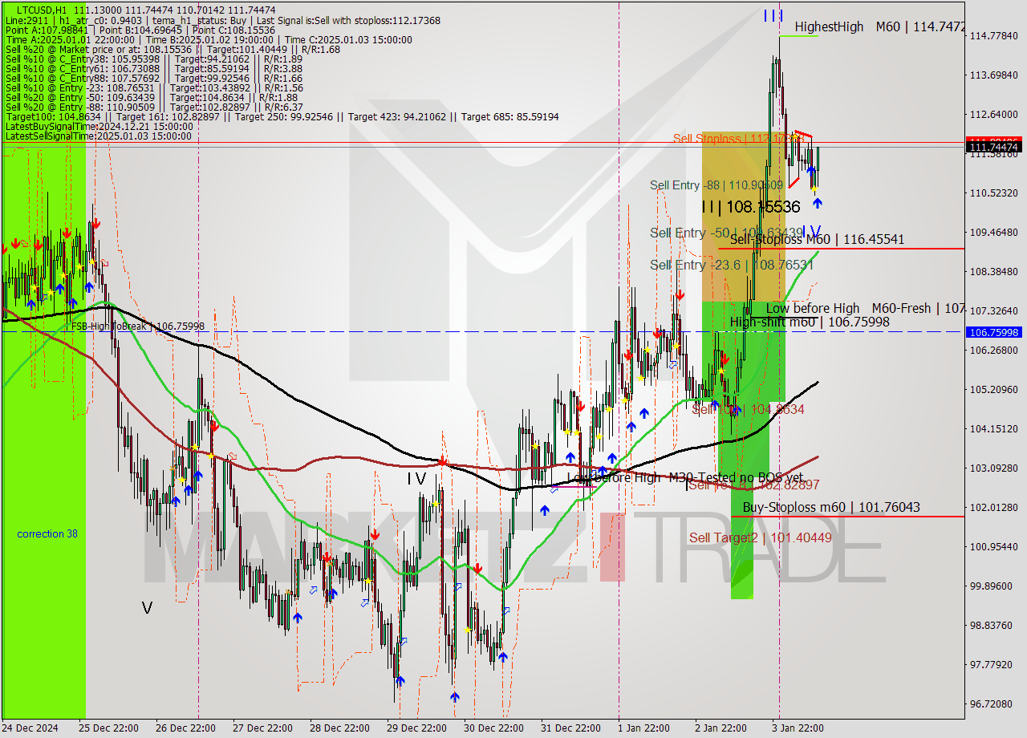Screen dimensions: 1027x738
Task: Click the blue 'III' wave label at top
Action: [773, 14]
